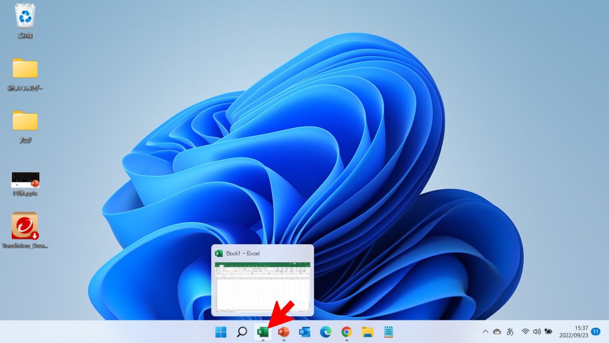Launch Outlook from the taskbar
This screenshot has width=609, height=343.
(304, 332)
